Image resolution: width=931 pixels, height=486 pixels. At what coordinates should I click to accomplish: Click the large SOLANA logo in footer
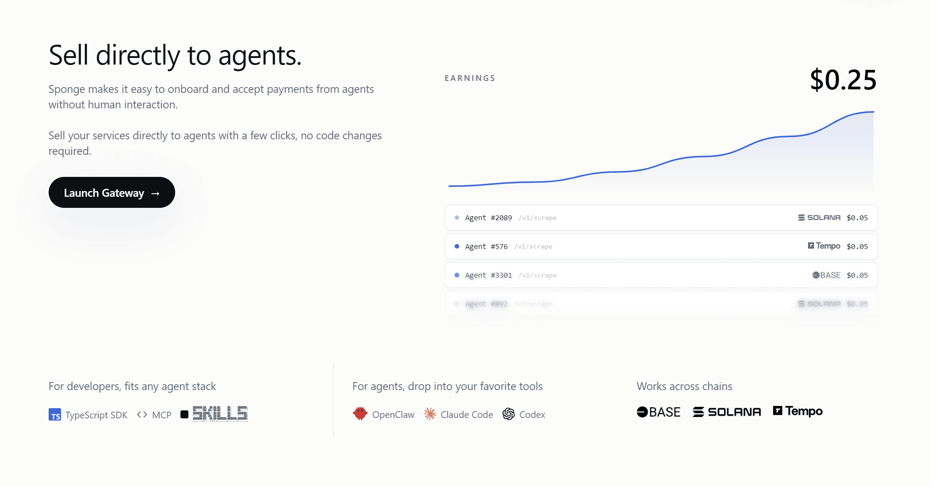coord(727,412)
